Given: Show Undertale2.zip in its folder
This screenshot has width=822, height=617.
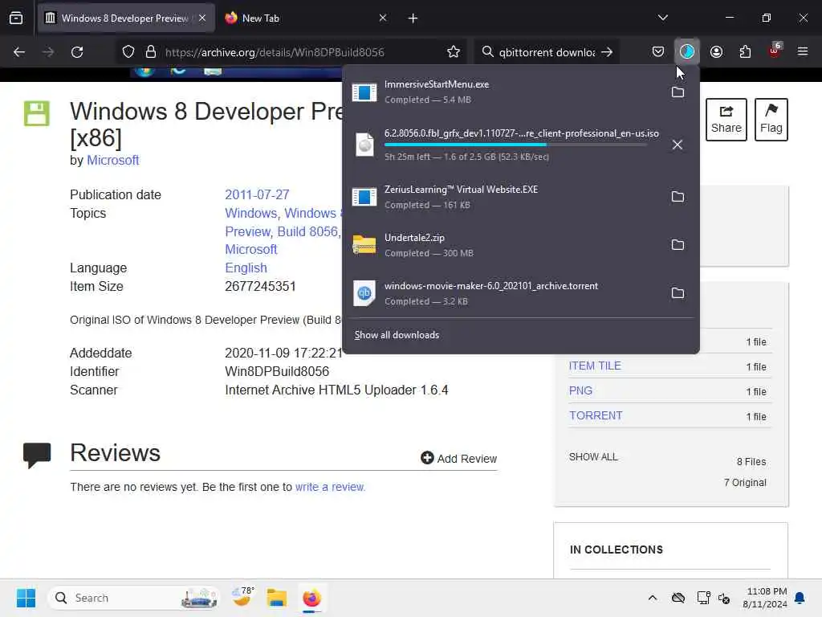Looking at the screenshot, I should click(678, 245).
